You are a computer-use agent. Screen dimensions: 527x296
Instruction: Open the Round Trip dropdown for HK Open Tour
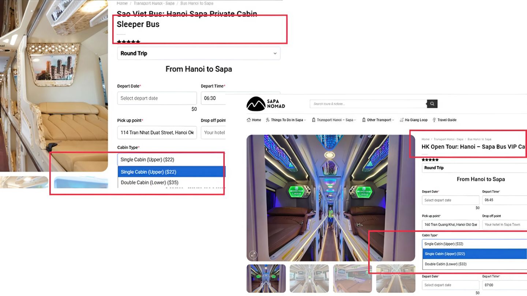(474, 168)
